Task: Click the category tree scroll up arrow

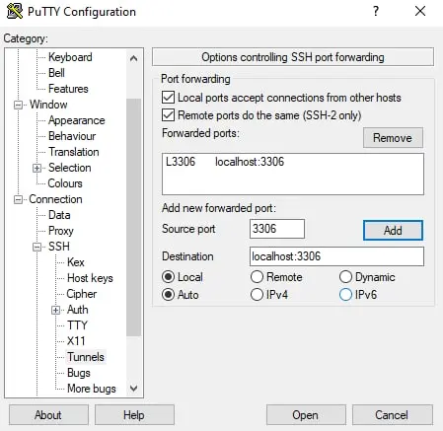Action: (133, 58)
